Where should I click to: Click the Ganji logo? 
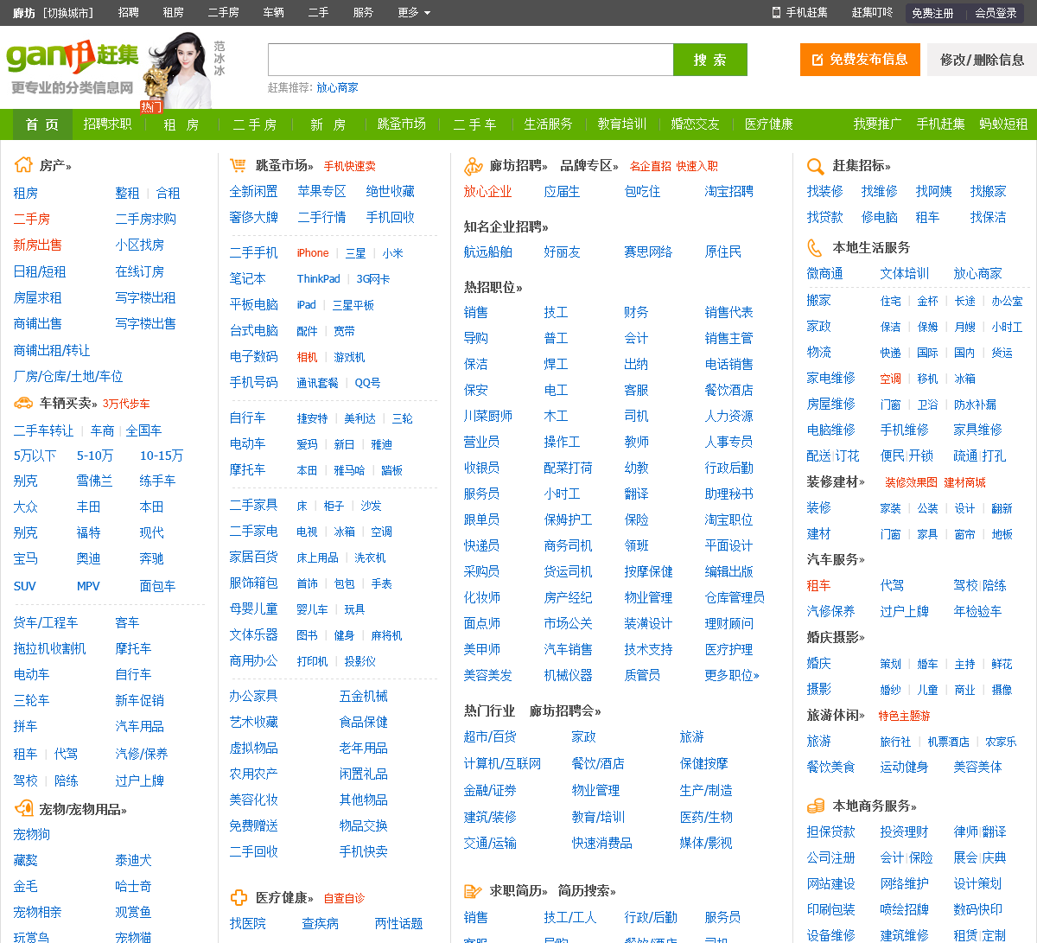tap(72, 57)
